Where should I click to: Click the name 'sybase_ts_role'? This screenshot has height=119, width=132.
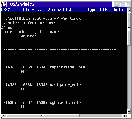(65, 103)
